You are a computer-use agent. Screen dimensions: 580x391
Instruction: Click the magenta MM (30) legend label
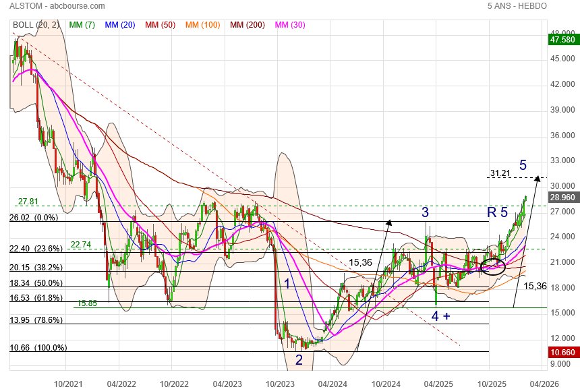(289, 25)
